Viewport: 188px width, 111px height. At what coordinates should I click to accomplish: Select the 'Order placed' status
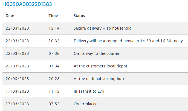pyautogui.click(x=85, y=104)
